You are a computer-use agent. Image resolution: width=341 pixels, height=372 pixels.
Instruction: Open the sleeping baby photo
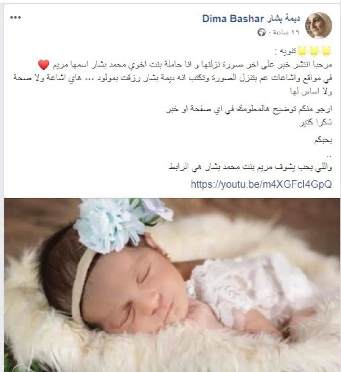click(172, 285)
